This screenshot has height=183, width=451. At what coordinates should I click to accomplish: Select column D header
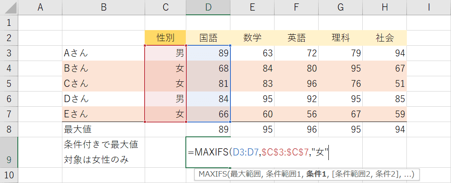[208, 8]
